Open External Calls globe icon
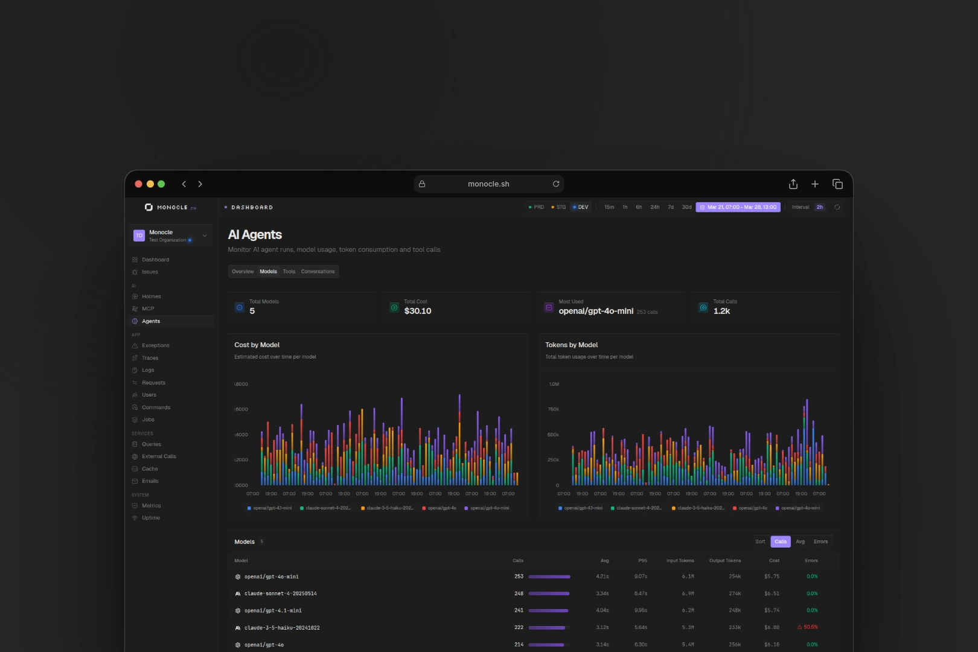The height and width of the screenshot is (652, 978). point(135,456)
